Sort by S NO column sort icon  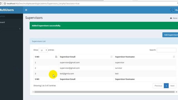56,57
